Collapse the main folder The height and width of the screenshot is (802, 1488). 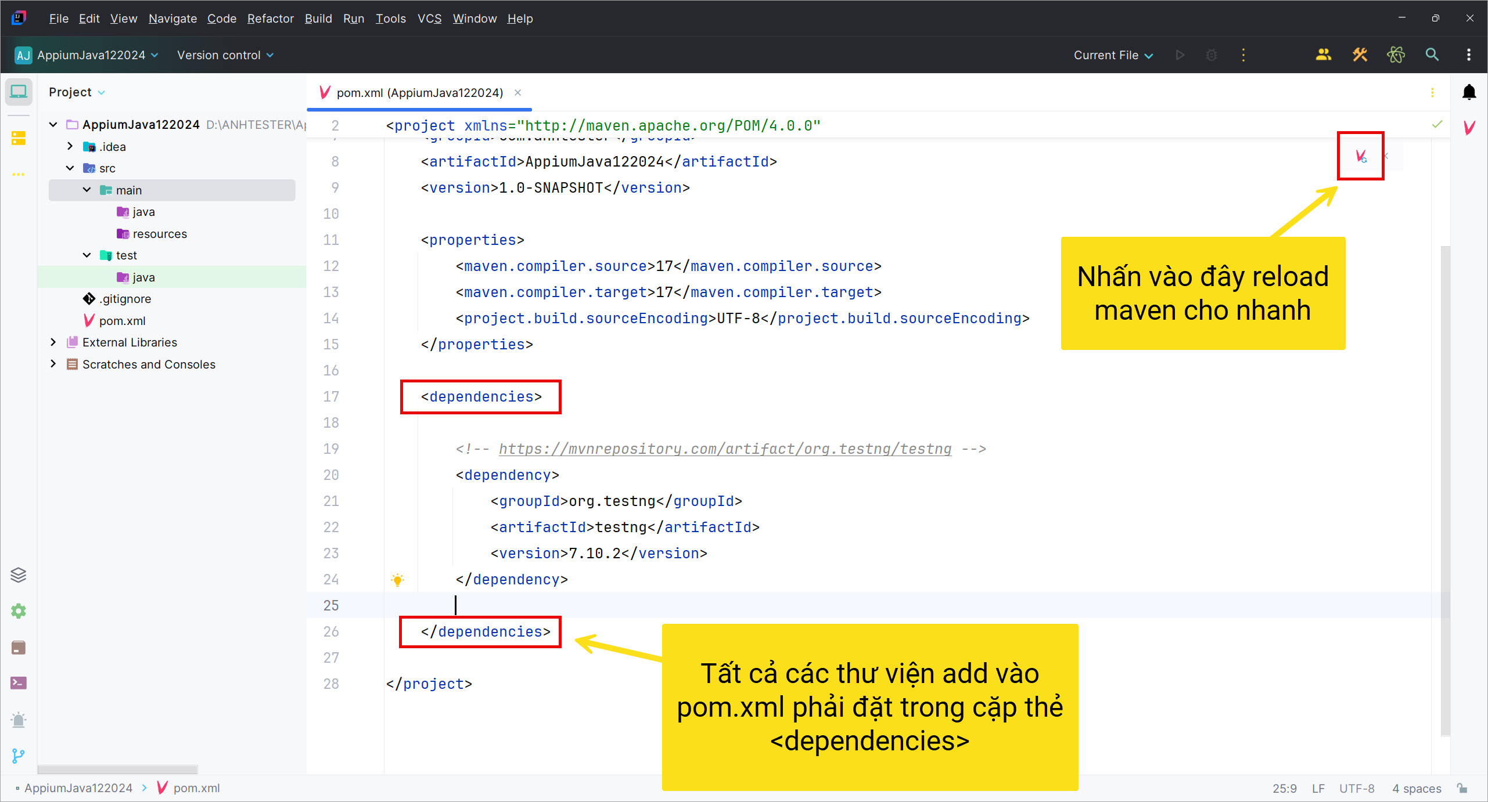point(87,190)
